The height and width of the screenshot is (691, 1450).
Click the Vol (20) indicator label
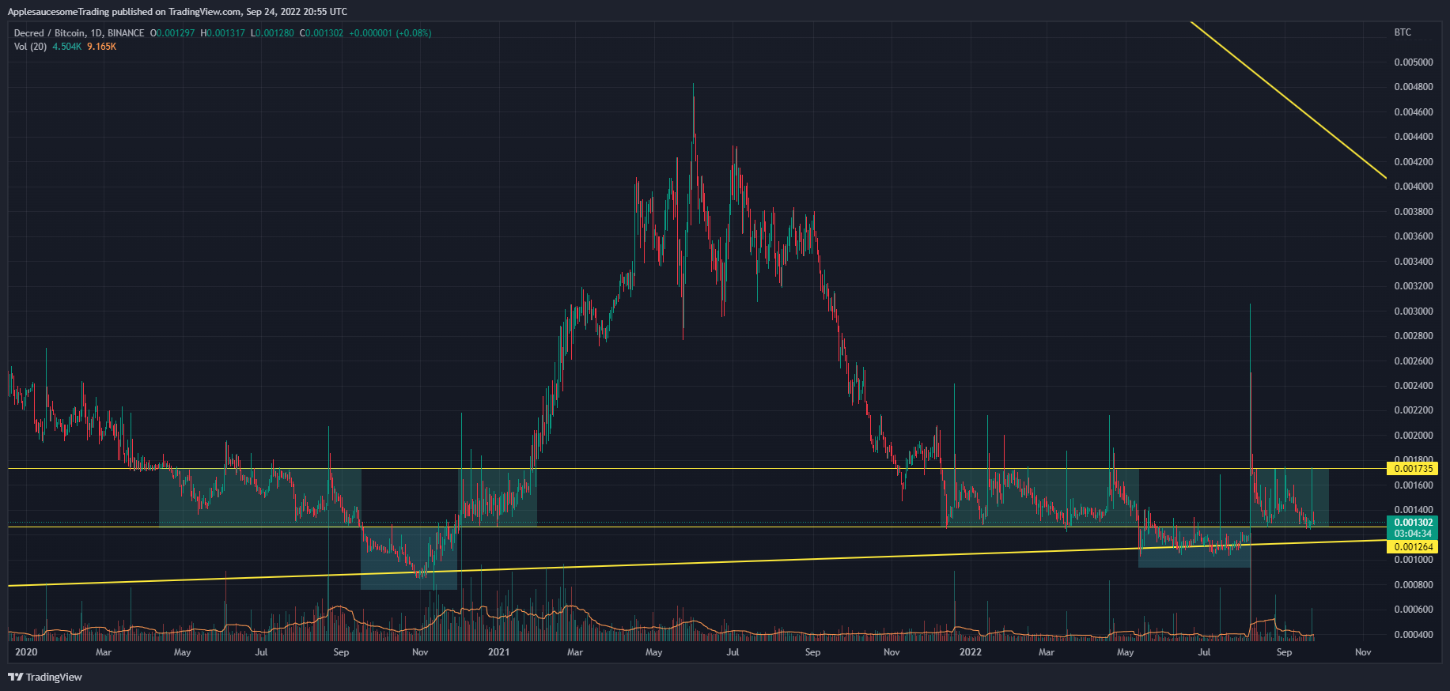coord(30,47)
